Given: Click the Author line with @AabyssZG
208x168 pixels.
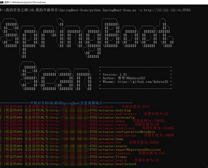Looking at the screenshot, I should tap(124, 78).
